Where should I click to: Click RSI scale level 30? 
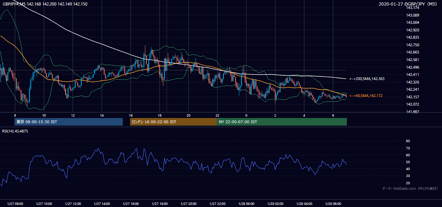tap(408, 176)
